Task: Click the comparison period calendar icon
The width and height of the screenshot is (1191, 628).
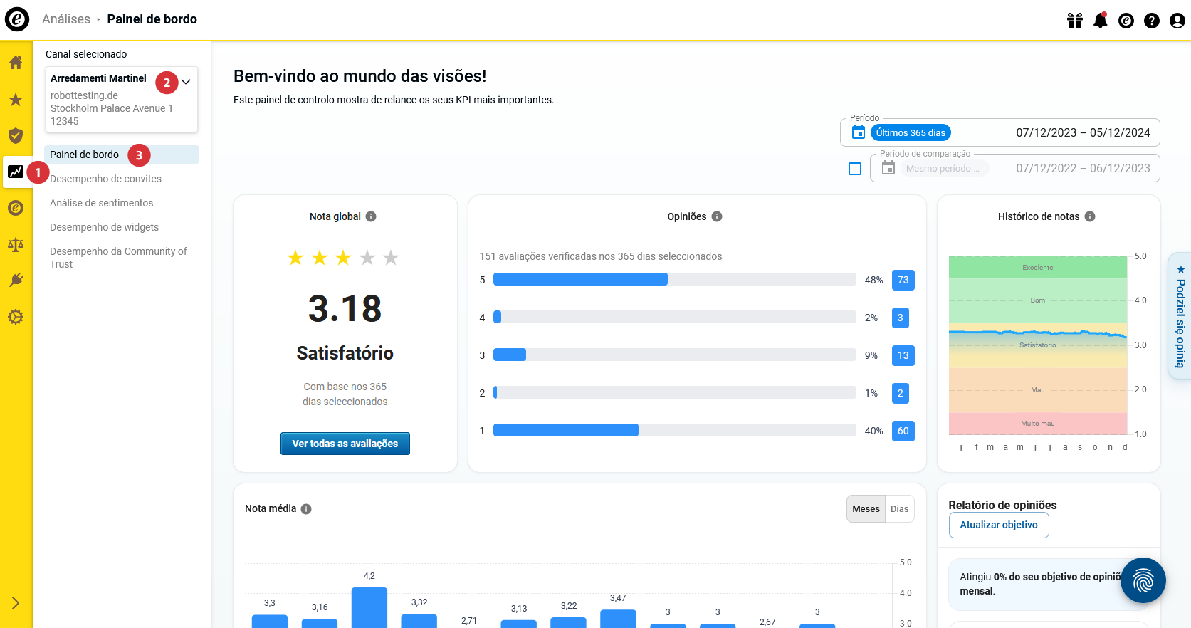Action: coord(888,168)
